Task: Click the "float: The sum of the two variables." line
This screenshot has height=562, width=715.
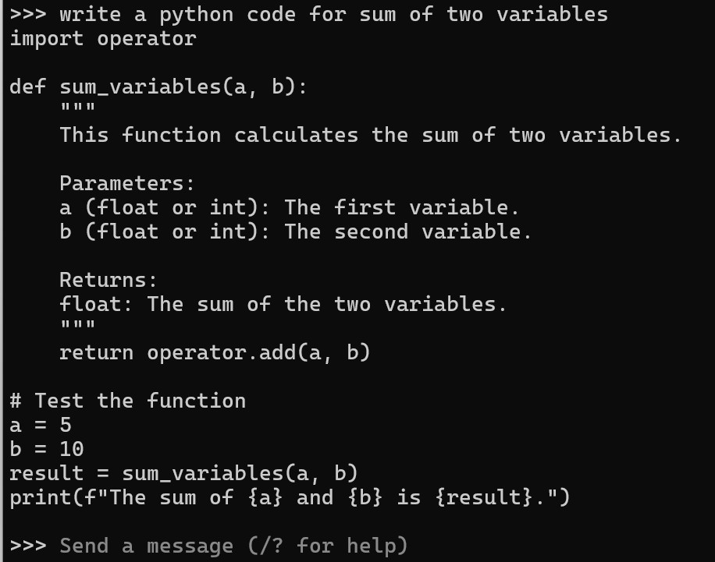Action: coord(283,304)
